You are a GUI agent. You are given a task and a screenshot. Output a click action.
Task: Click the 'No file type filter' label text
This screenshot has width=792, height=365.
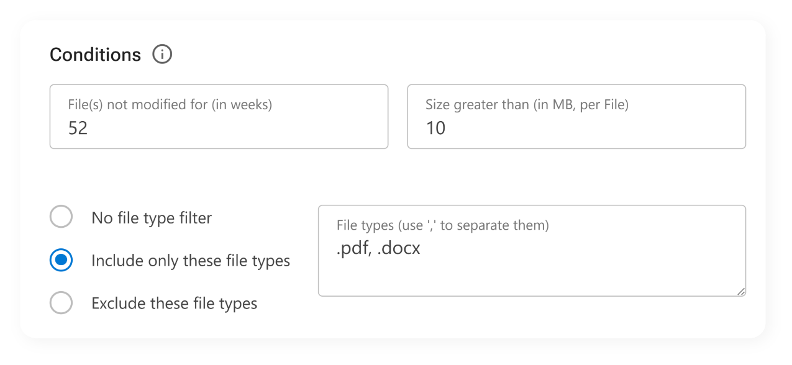tap(151, 217)
